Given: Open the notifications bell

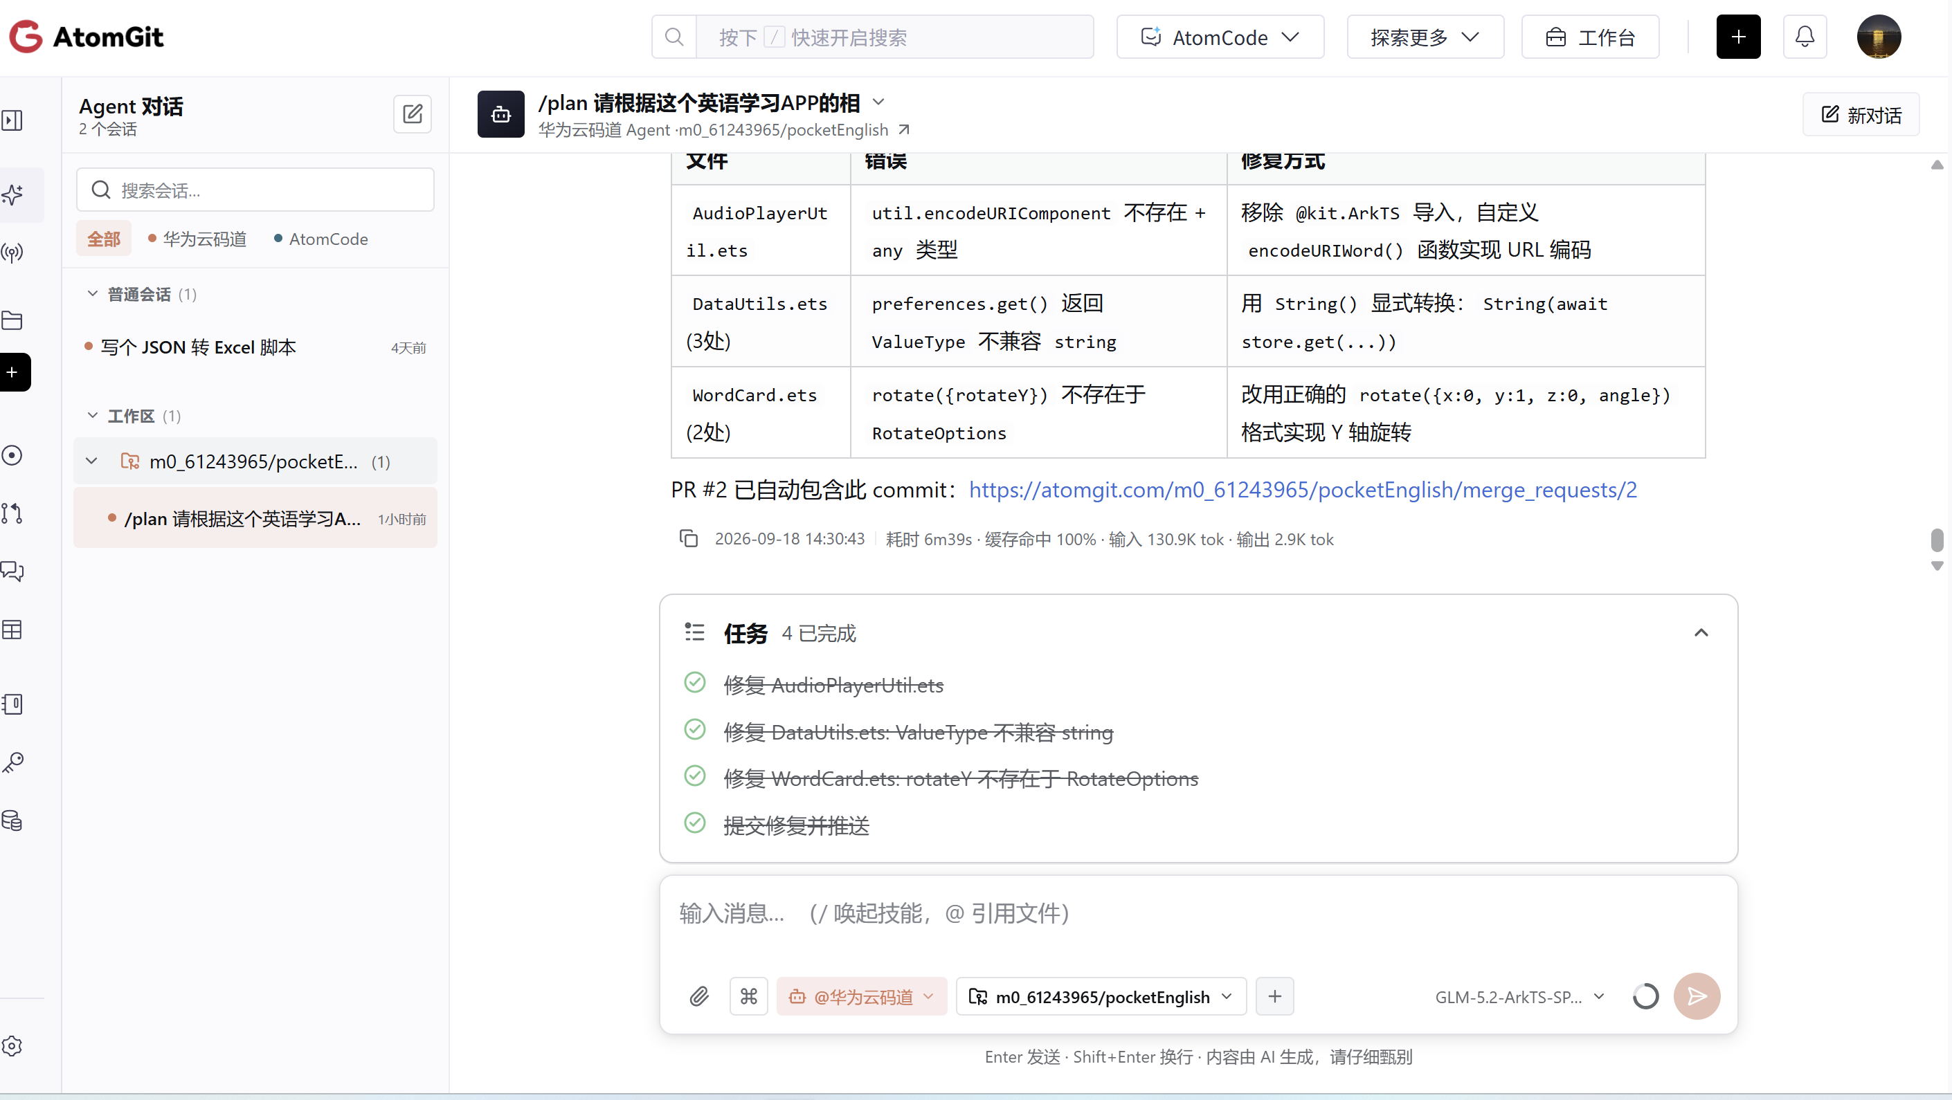Looking at the screenshot, I should pos(1805,37).
